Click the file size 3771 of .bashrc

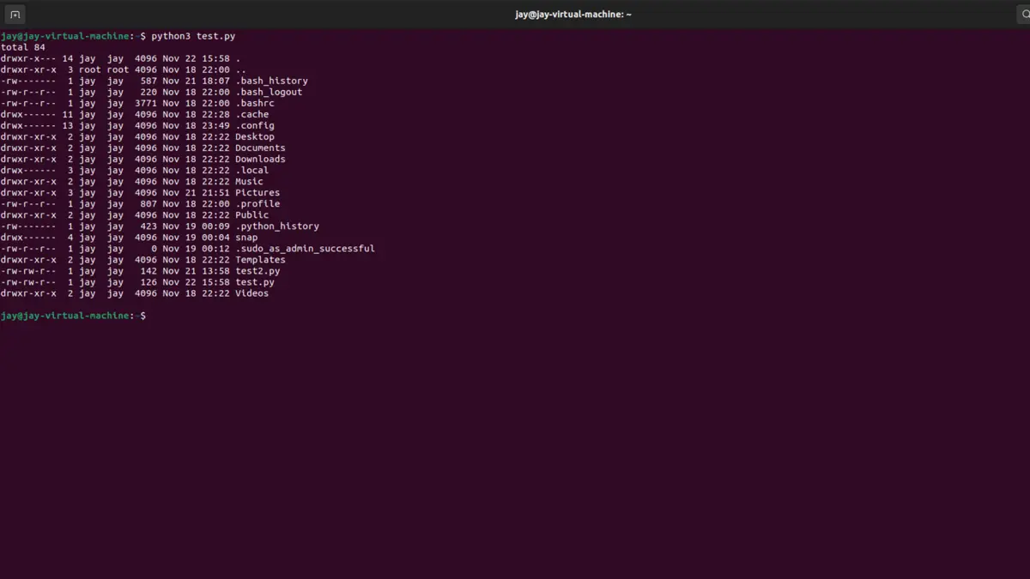(146, 103)
